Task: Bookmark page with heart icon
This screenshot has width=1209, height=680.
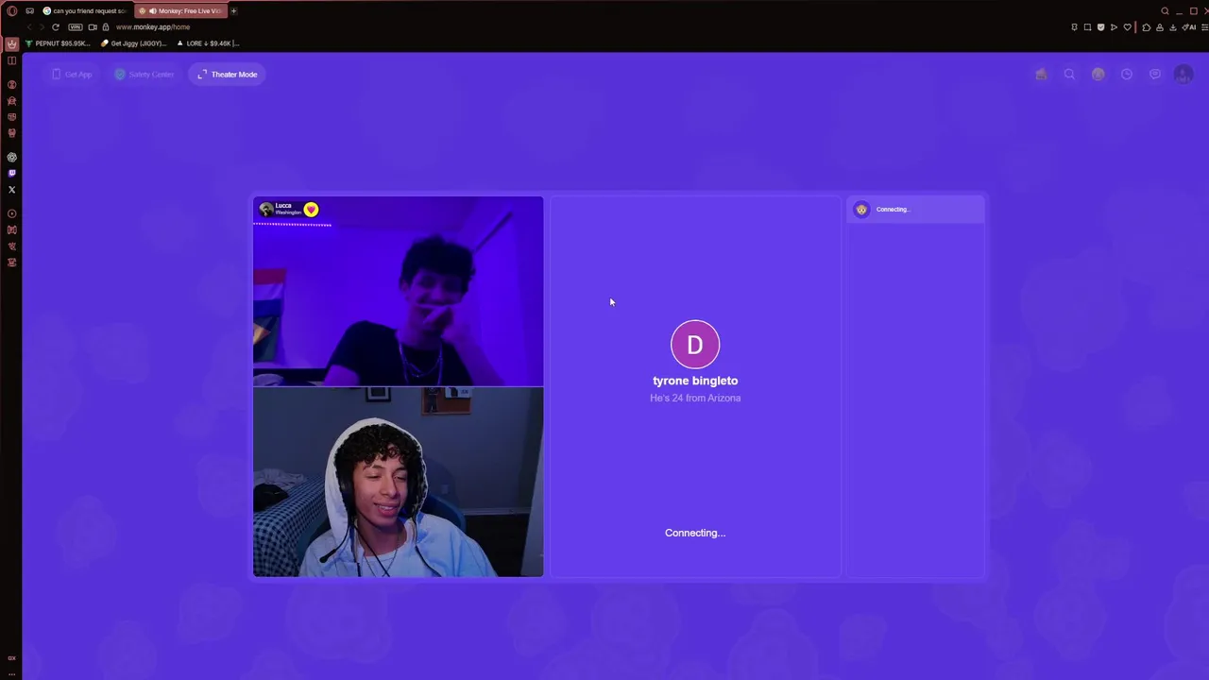Action: pyautogui.click(x=1127, y=27)
